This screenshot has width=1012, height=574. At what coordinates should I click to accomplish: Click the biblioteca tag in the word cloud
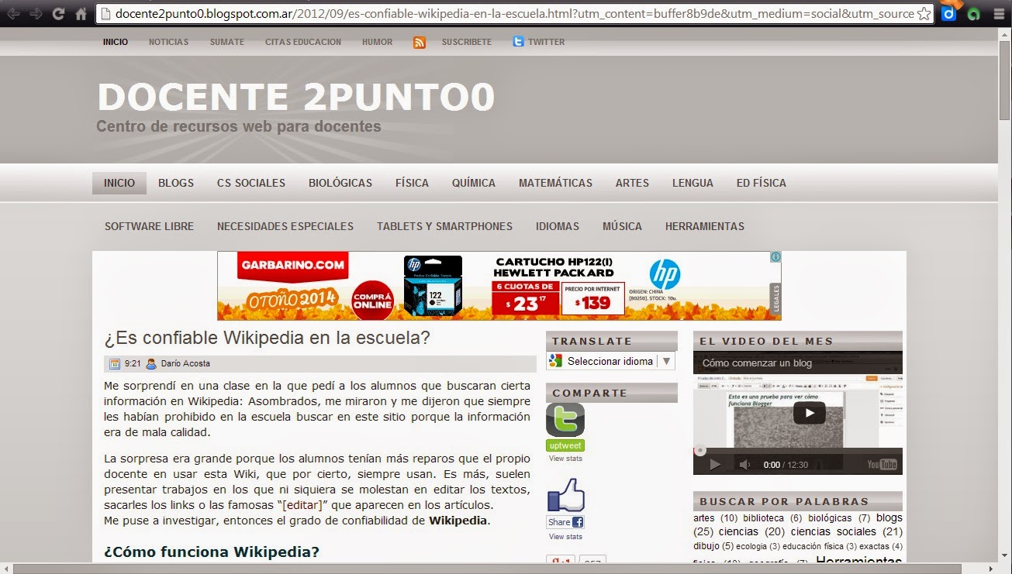point(763,517)
